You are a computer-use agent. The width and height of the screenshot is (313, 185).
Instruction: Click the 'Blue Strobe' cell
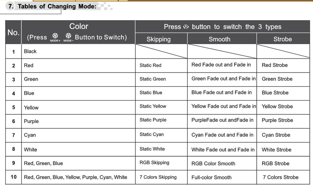click(x=283, y=93)
